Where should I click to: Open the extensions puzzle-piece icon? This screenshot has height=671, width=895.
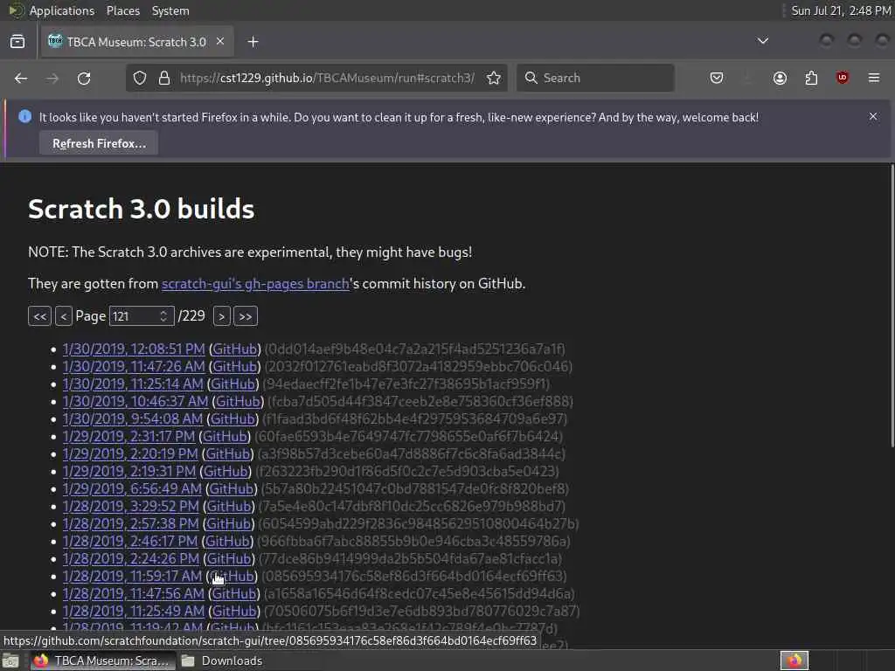click(x=811, y=78)
